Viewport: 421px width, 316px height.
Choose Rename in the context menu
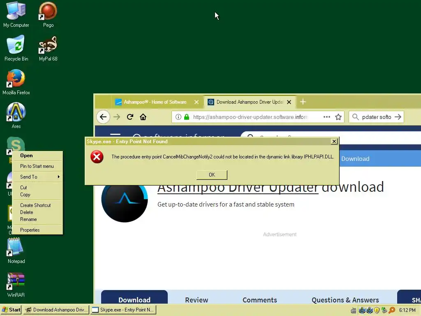(x=37, y=219)
